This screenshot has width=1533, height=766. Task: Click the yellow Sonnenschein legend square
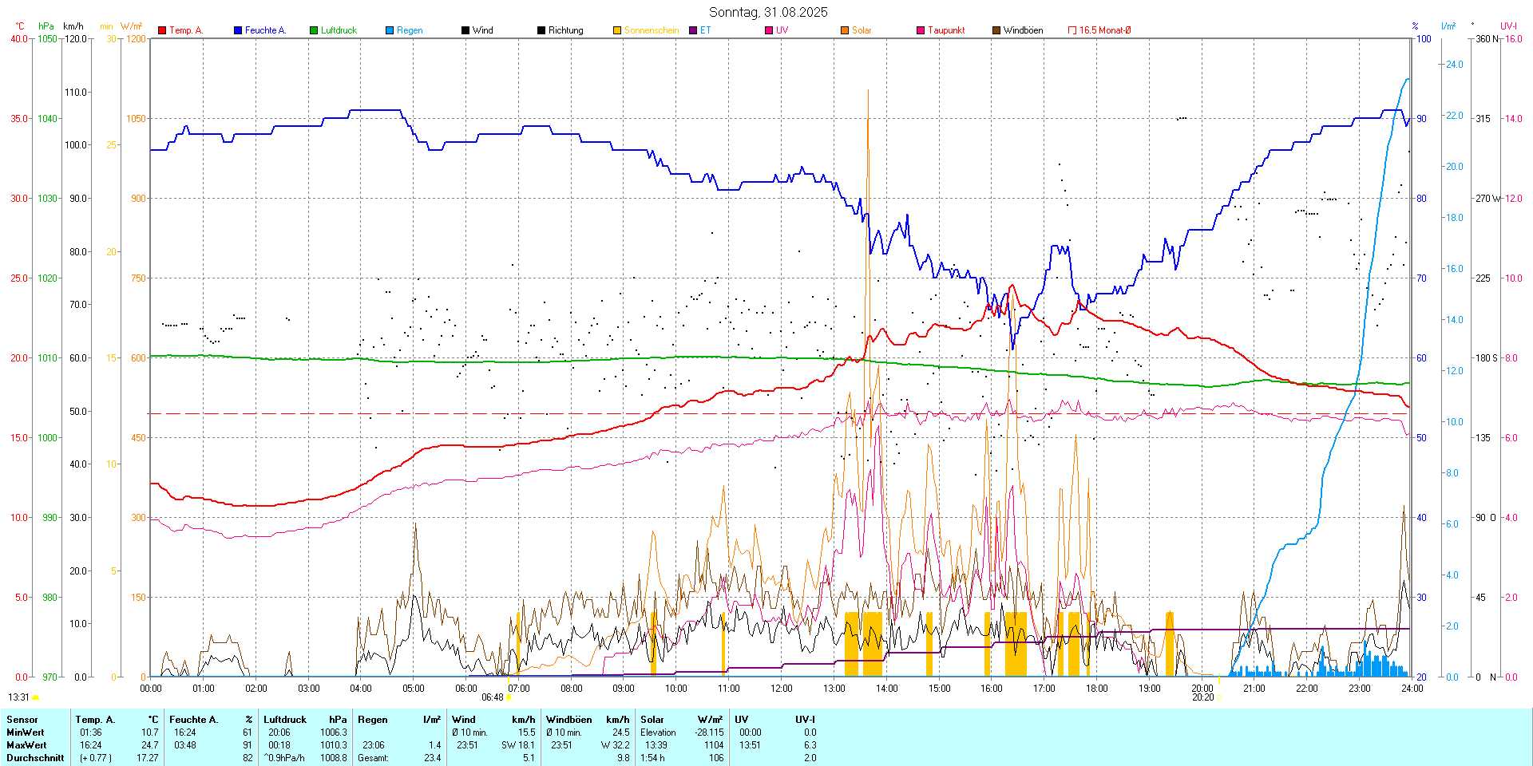click(617, 30)
